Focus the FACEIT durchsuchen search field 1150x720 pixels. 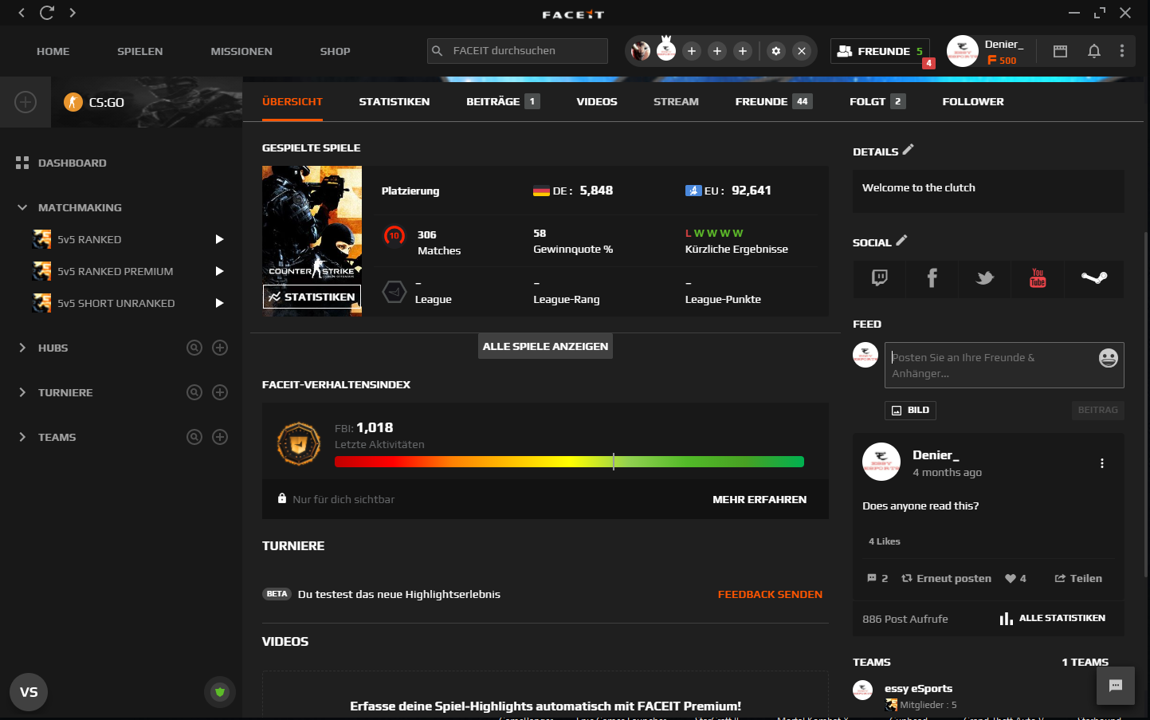517,51
